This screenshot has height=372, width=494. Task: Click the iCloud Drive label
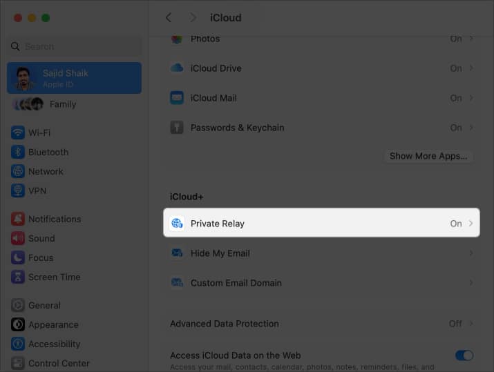pos(216,68)
